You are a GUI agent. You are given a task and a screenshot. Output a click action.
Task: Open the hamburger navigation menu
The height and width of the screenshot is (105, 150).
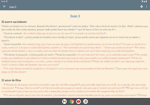pyautogui.click(x=4, y=6)
